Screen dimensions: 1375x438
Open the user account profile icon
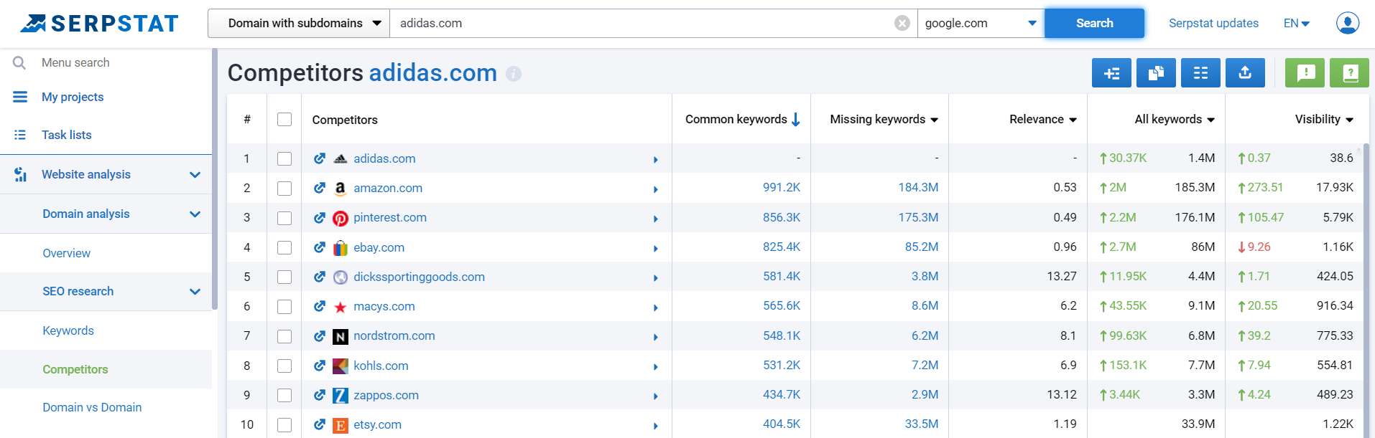pyautogui.click(x=1348, y=23)
